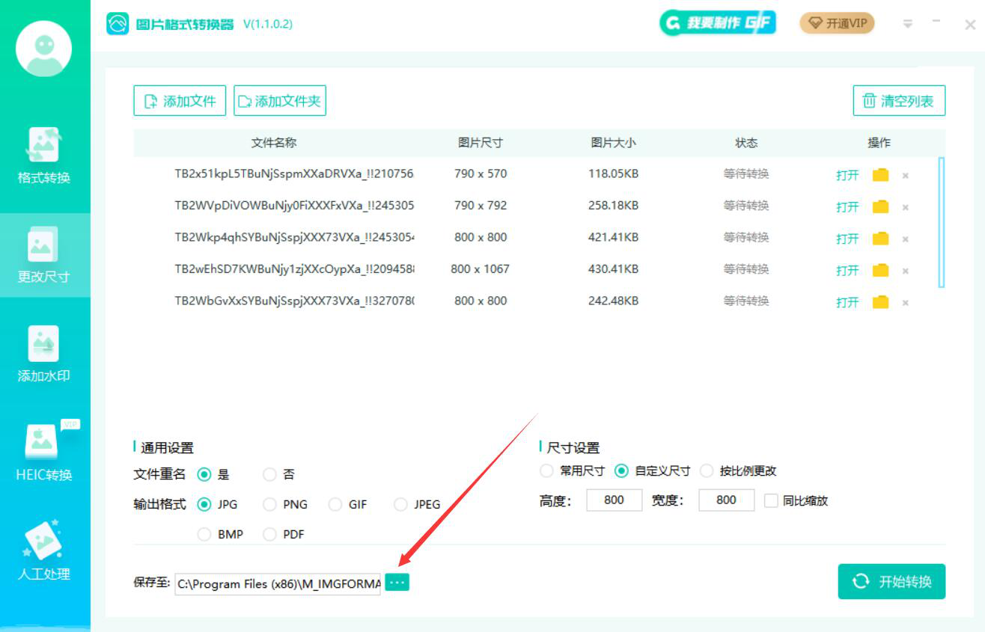Click the 添加文件 button
Viewport: 985px width, 632px height.
[x=180, y=101]
